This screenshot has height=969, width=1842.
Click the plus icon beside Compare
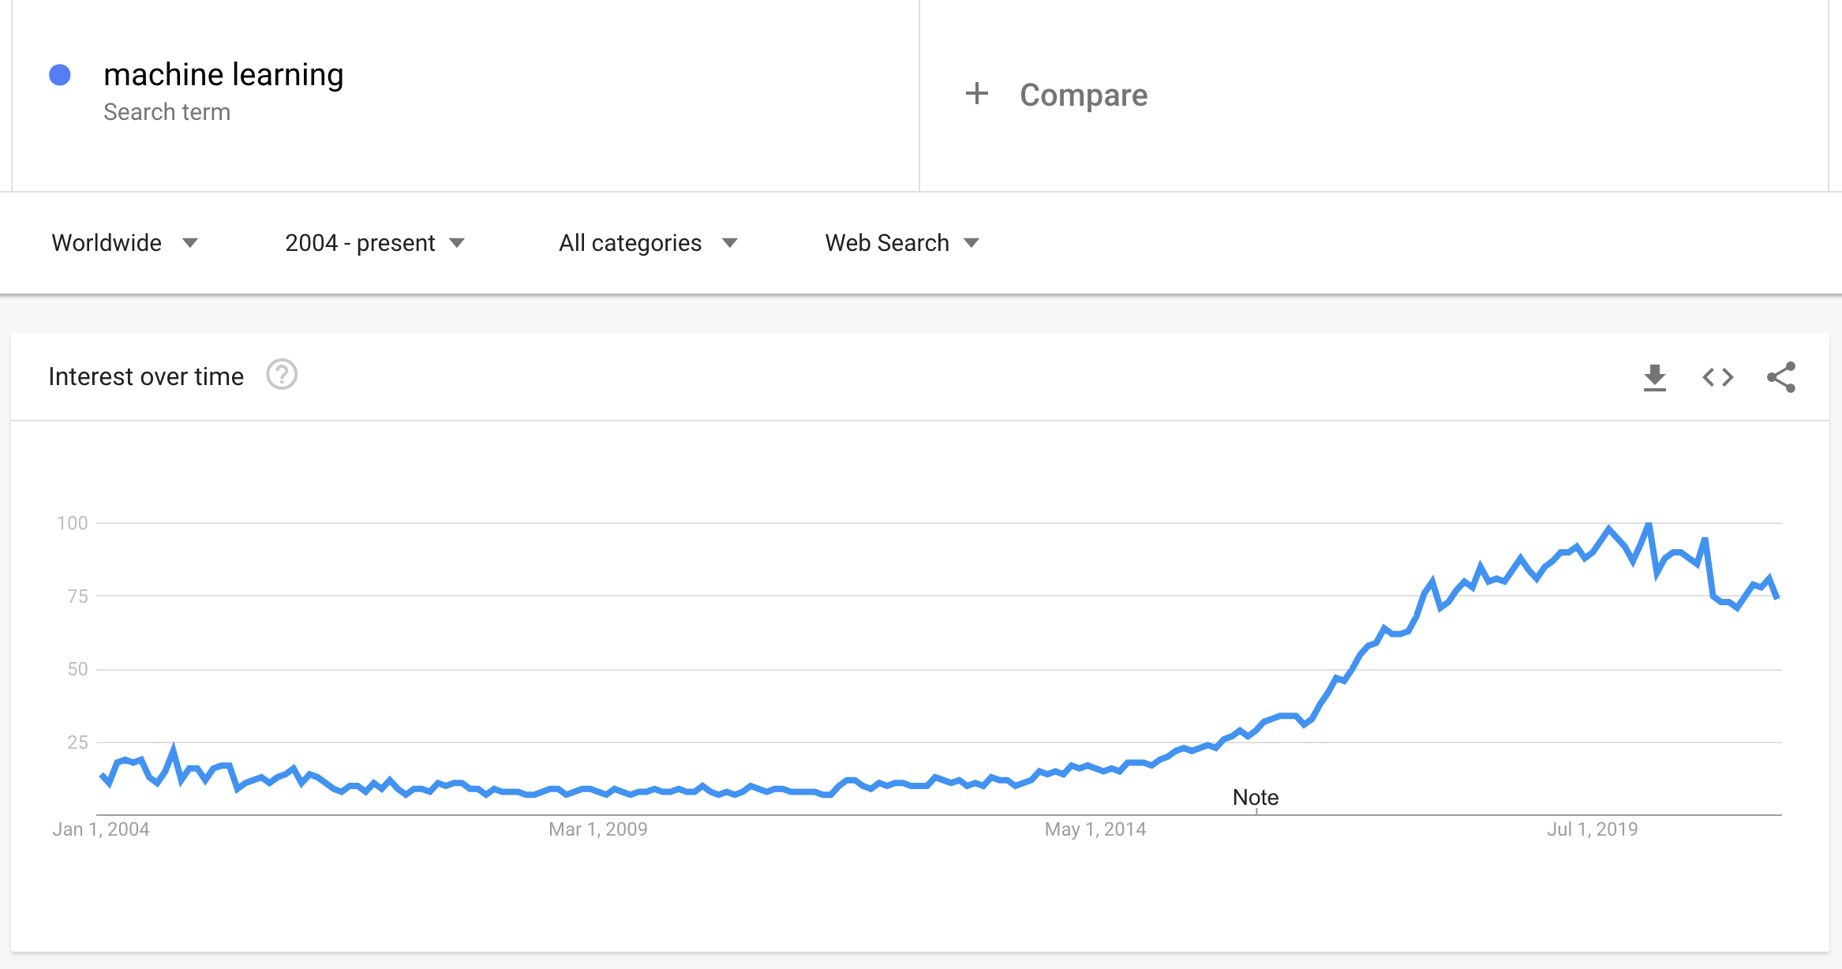977,94
